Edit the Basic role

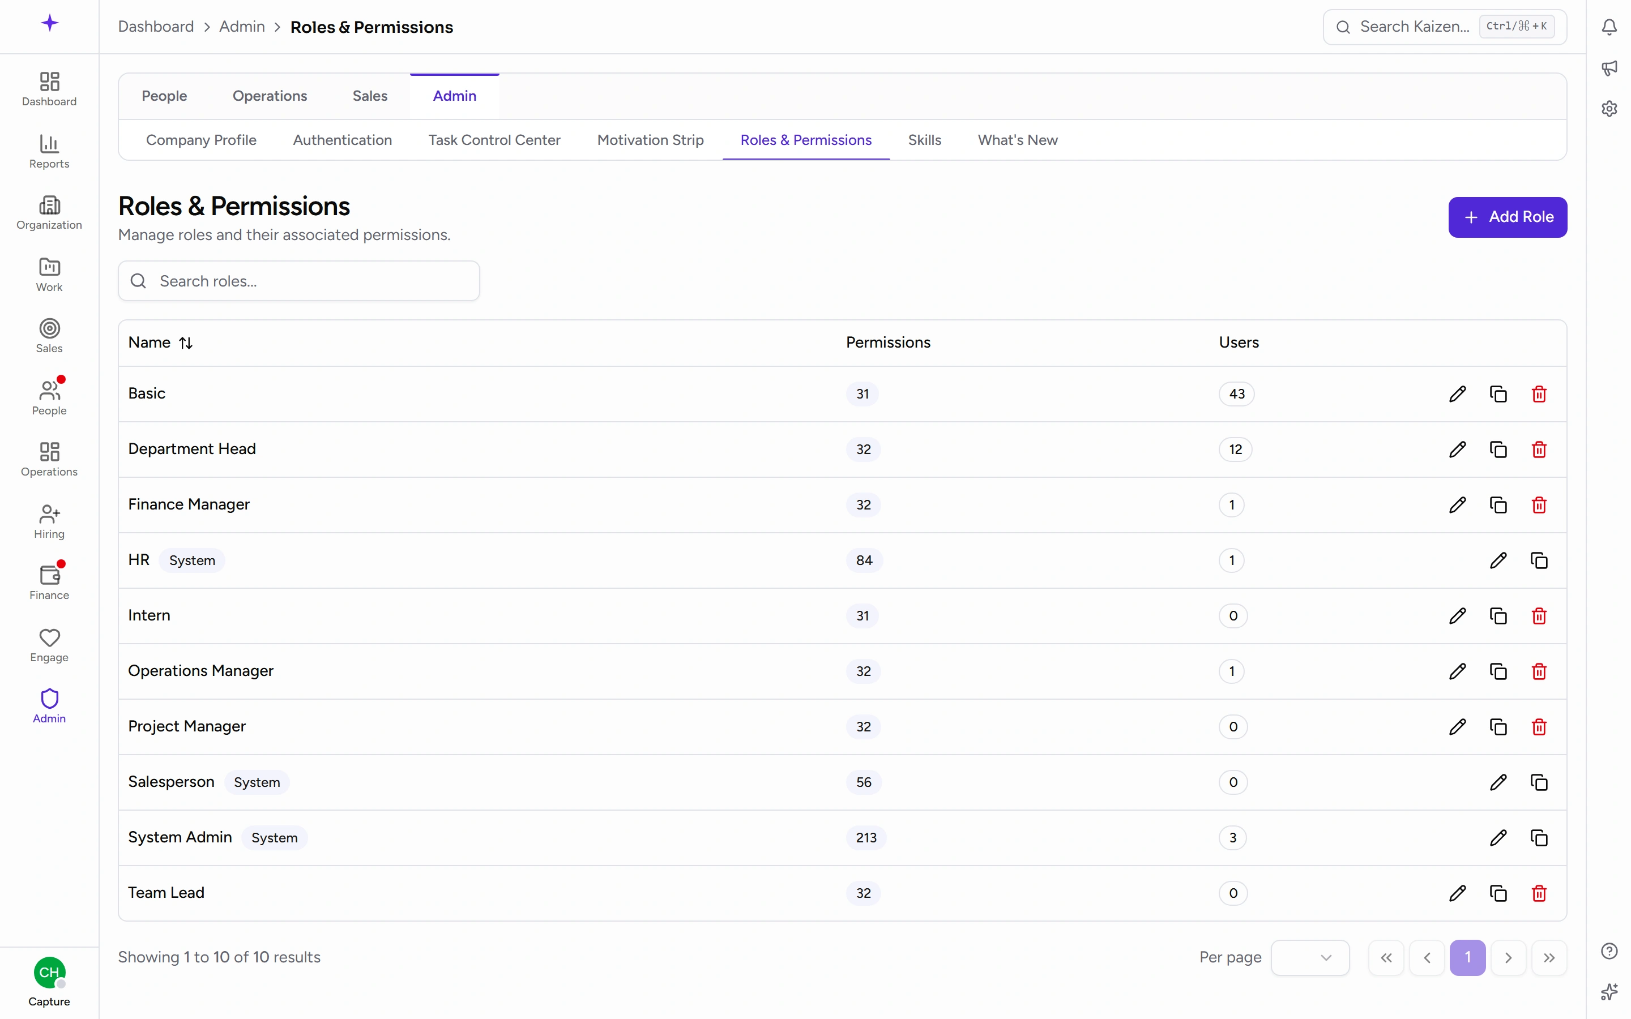(1457, 393)
